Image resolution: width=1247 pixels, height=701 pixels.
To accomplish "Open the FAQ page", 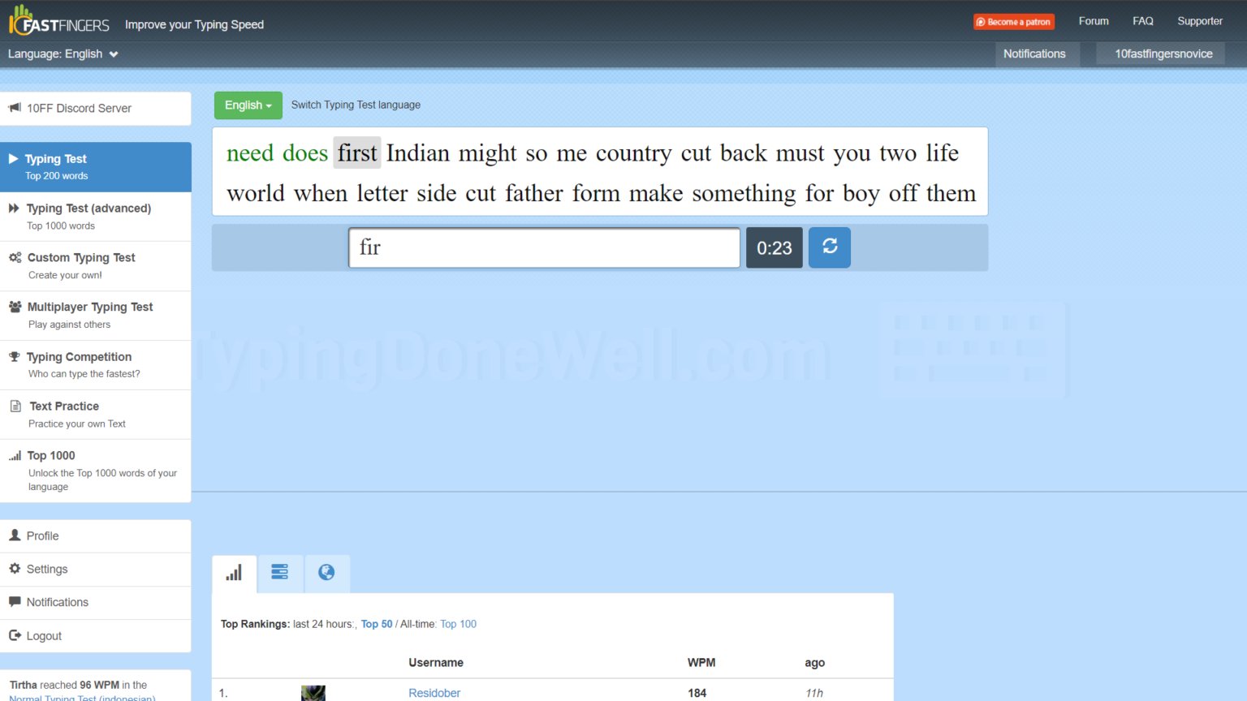I will click(1142, 20).
